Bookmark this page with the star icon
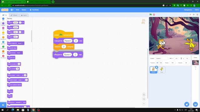This screenshot has width=200, height=112. tap(170, 6)
